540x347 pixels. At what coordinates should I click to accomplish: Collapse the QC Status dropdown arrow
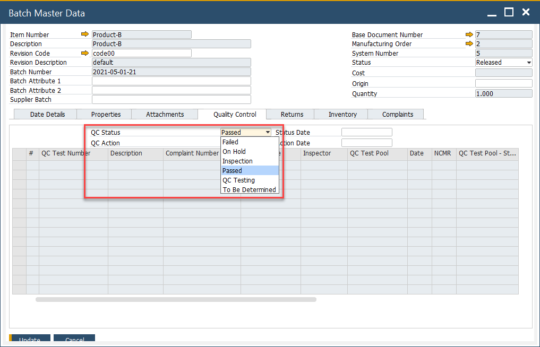(268, 133)
